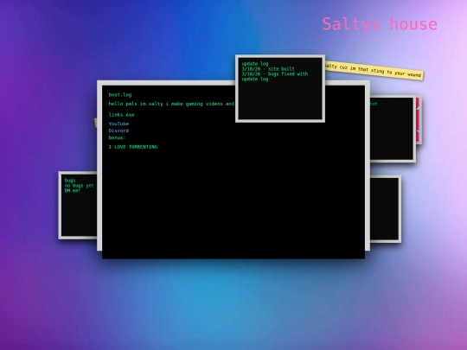The height and width of the screenshot is (350, 467).
Task: Open the Discord link
Action: [x=118, y=130]
